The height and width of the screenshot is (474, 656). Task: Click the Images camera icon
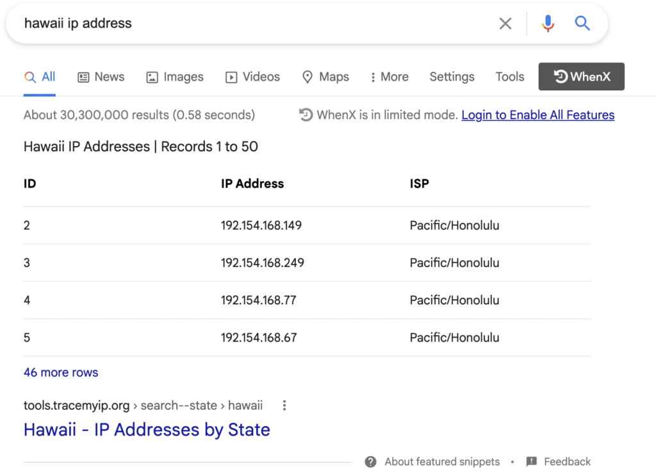(152, 76)
